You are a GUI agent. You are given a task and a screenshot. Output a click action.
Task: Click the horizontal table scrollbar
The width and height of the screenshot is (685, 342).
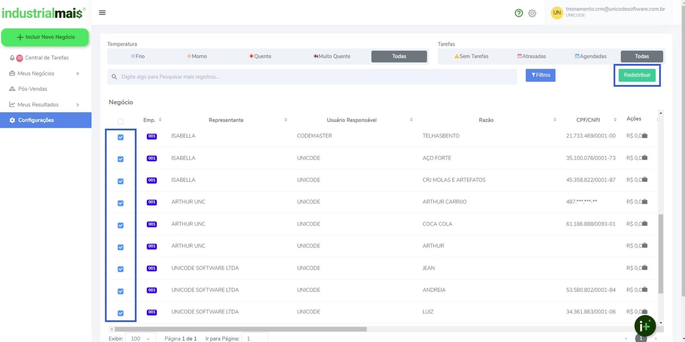[x=241, y=329]
